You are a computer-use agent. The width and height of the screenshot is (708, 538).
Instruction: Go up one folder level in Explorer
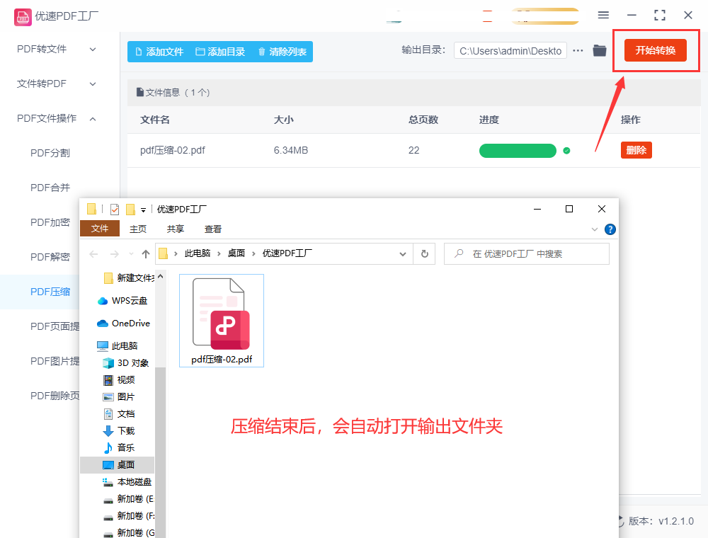pyautogui.click(x=145, y=254)
